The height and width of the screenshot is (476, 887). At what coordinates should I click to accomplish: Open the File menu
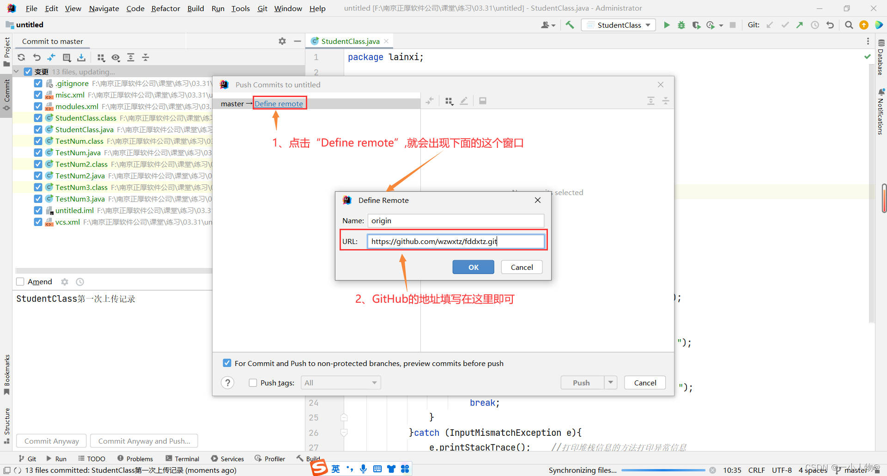(31, 8)
